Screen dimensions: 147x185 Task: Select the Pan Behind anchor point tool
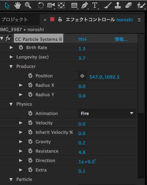coord(61,5)
